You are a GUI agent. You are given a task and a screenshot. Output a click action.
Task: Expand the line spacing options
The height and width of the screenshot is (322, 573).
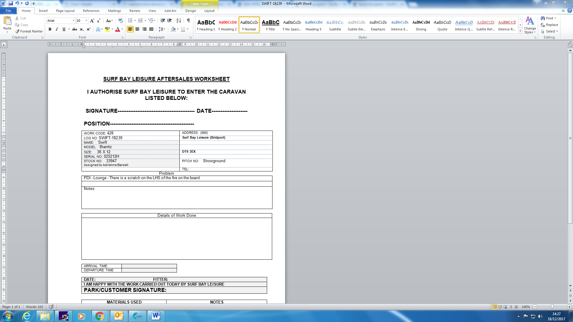[x=162, y=29]
